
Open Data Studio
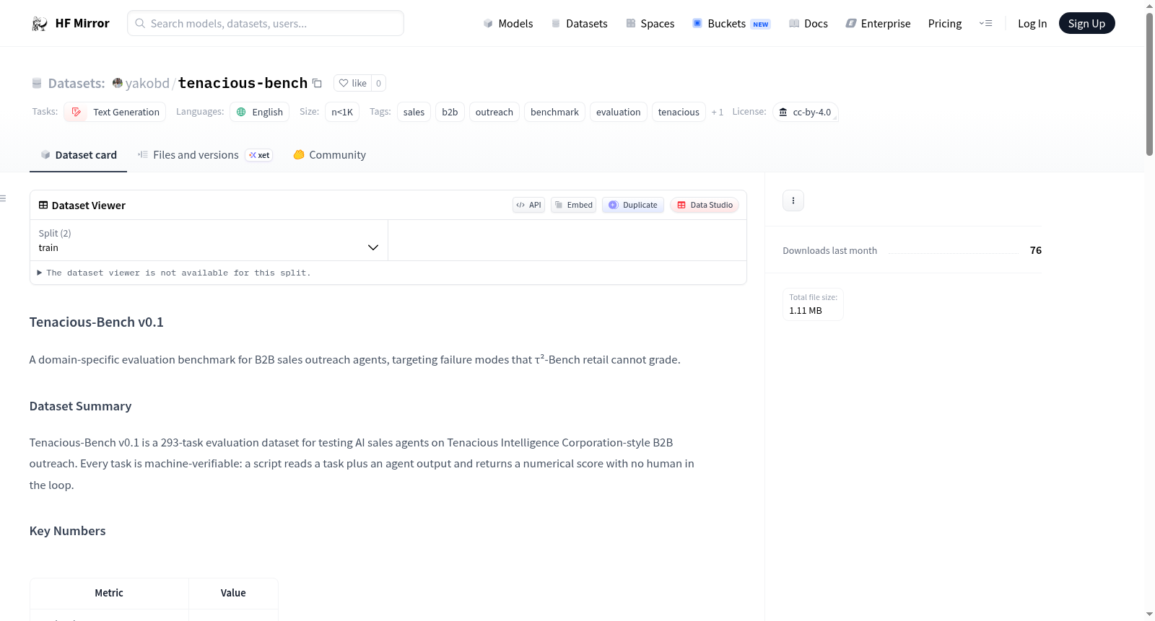(705, 205)
